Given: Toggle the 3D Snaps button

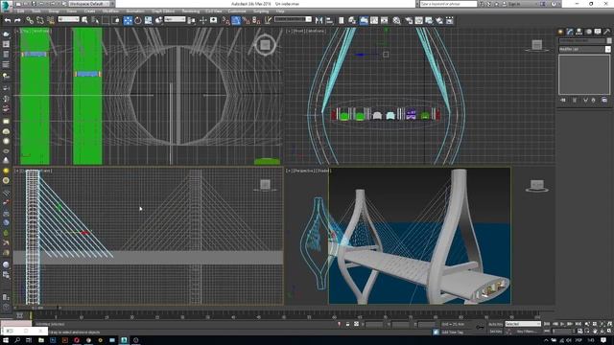Looking at the screenshot, I should tap(225, 20).
